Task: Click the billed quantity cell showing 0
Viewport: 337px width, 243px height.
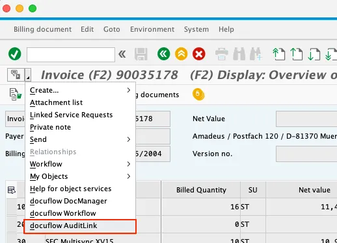Action: pos(201,224)
